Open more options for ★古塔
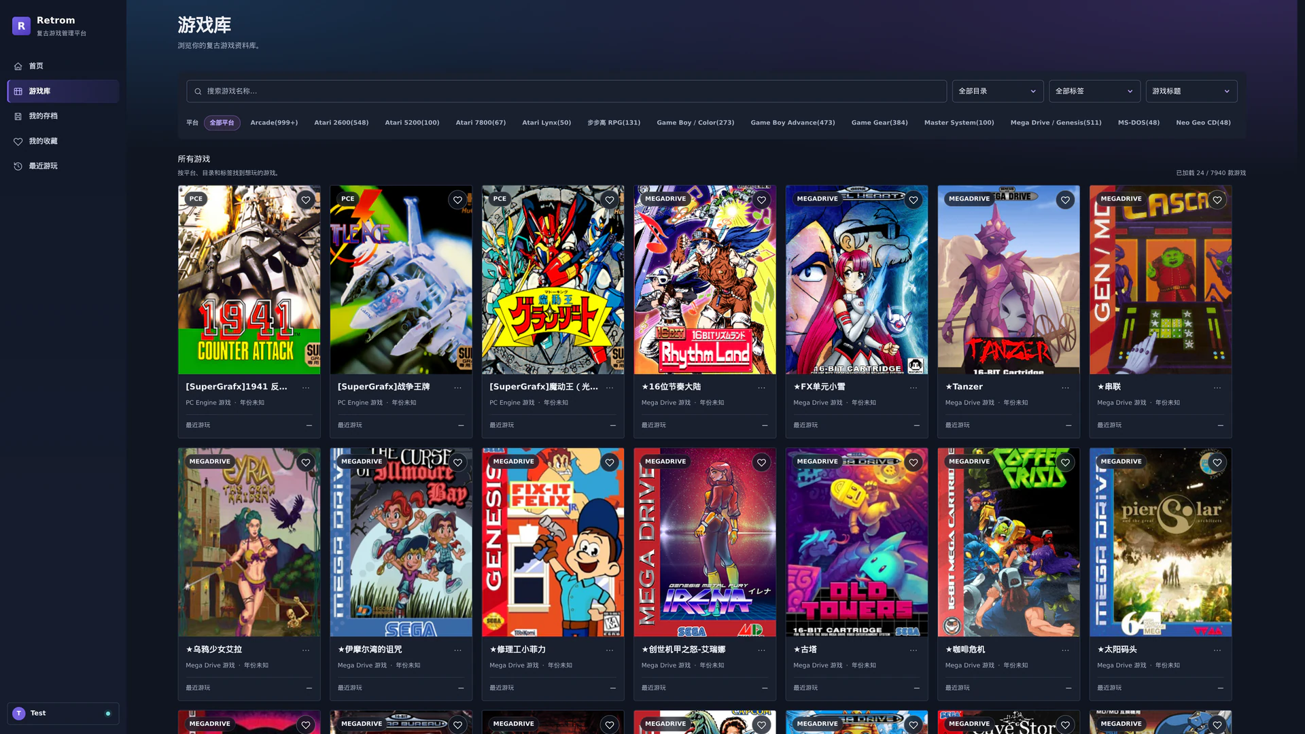1305x734 pixels. pos(913,650)
